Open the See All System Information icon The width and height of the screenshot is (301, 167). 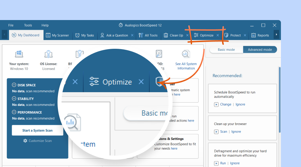[186, 54]
